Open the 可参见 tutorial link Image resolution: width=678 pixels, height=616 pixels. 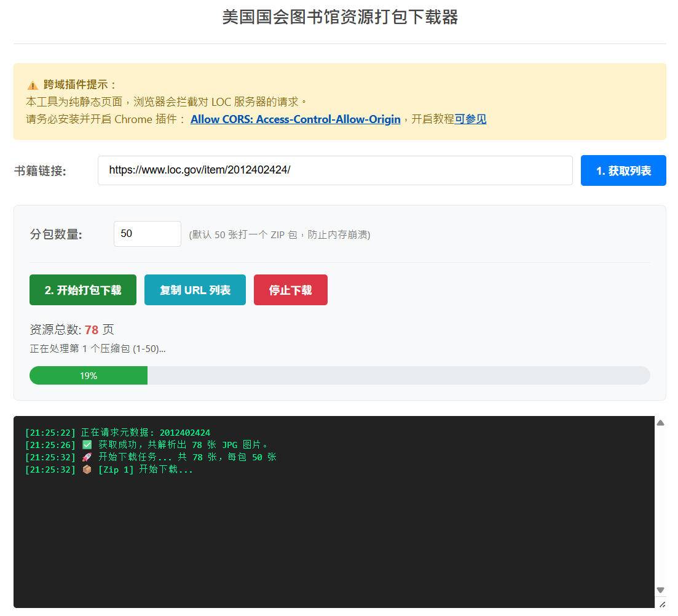(470, 119)
